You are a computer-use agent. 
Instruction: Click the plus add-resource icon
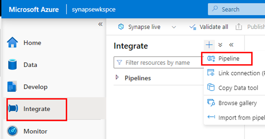209,45
